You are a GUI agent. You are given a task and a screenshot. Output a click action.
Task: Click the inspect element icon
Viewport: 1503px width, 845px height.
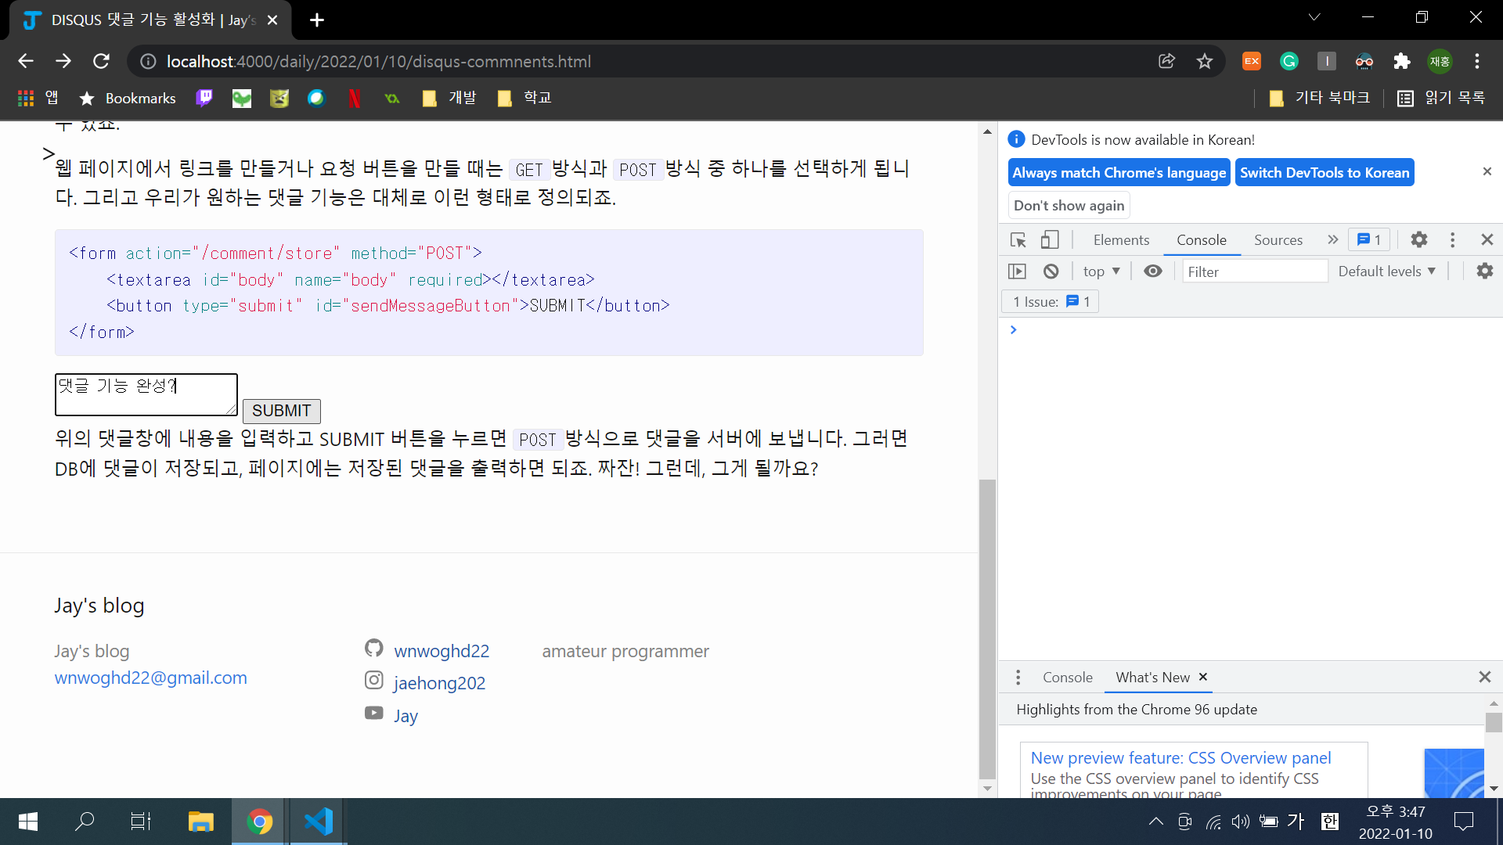(1019, 239)
